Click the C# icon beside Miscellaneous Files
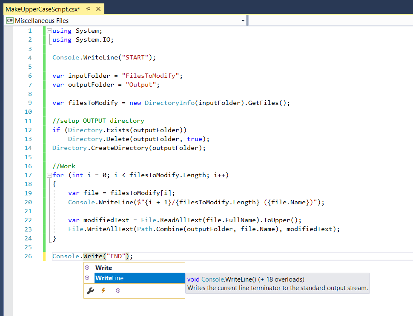This screenshot has height=316, width=413. pos(10,20)
